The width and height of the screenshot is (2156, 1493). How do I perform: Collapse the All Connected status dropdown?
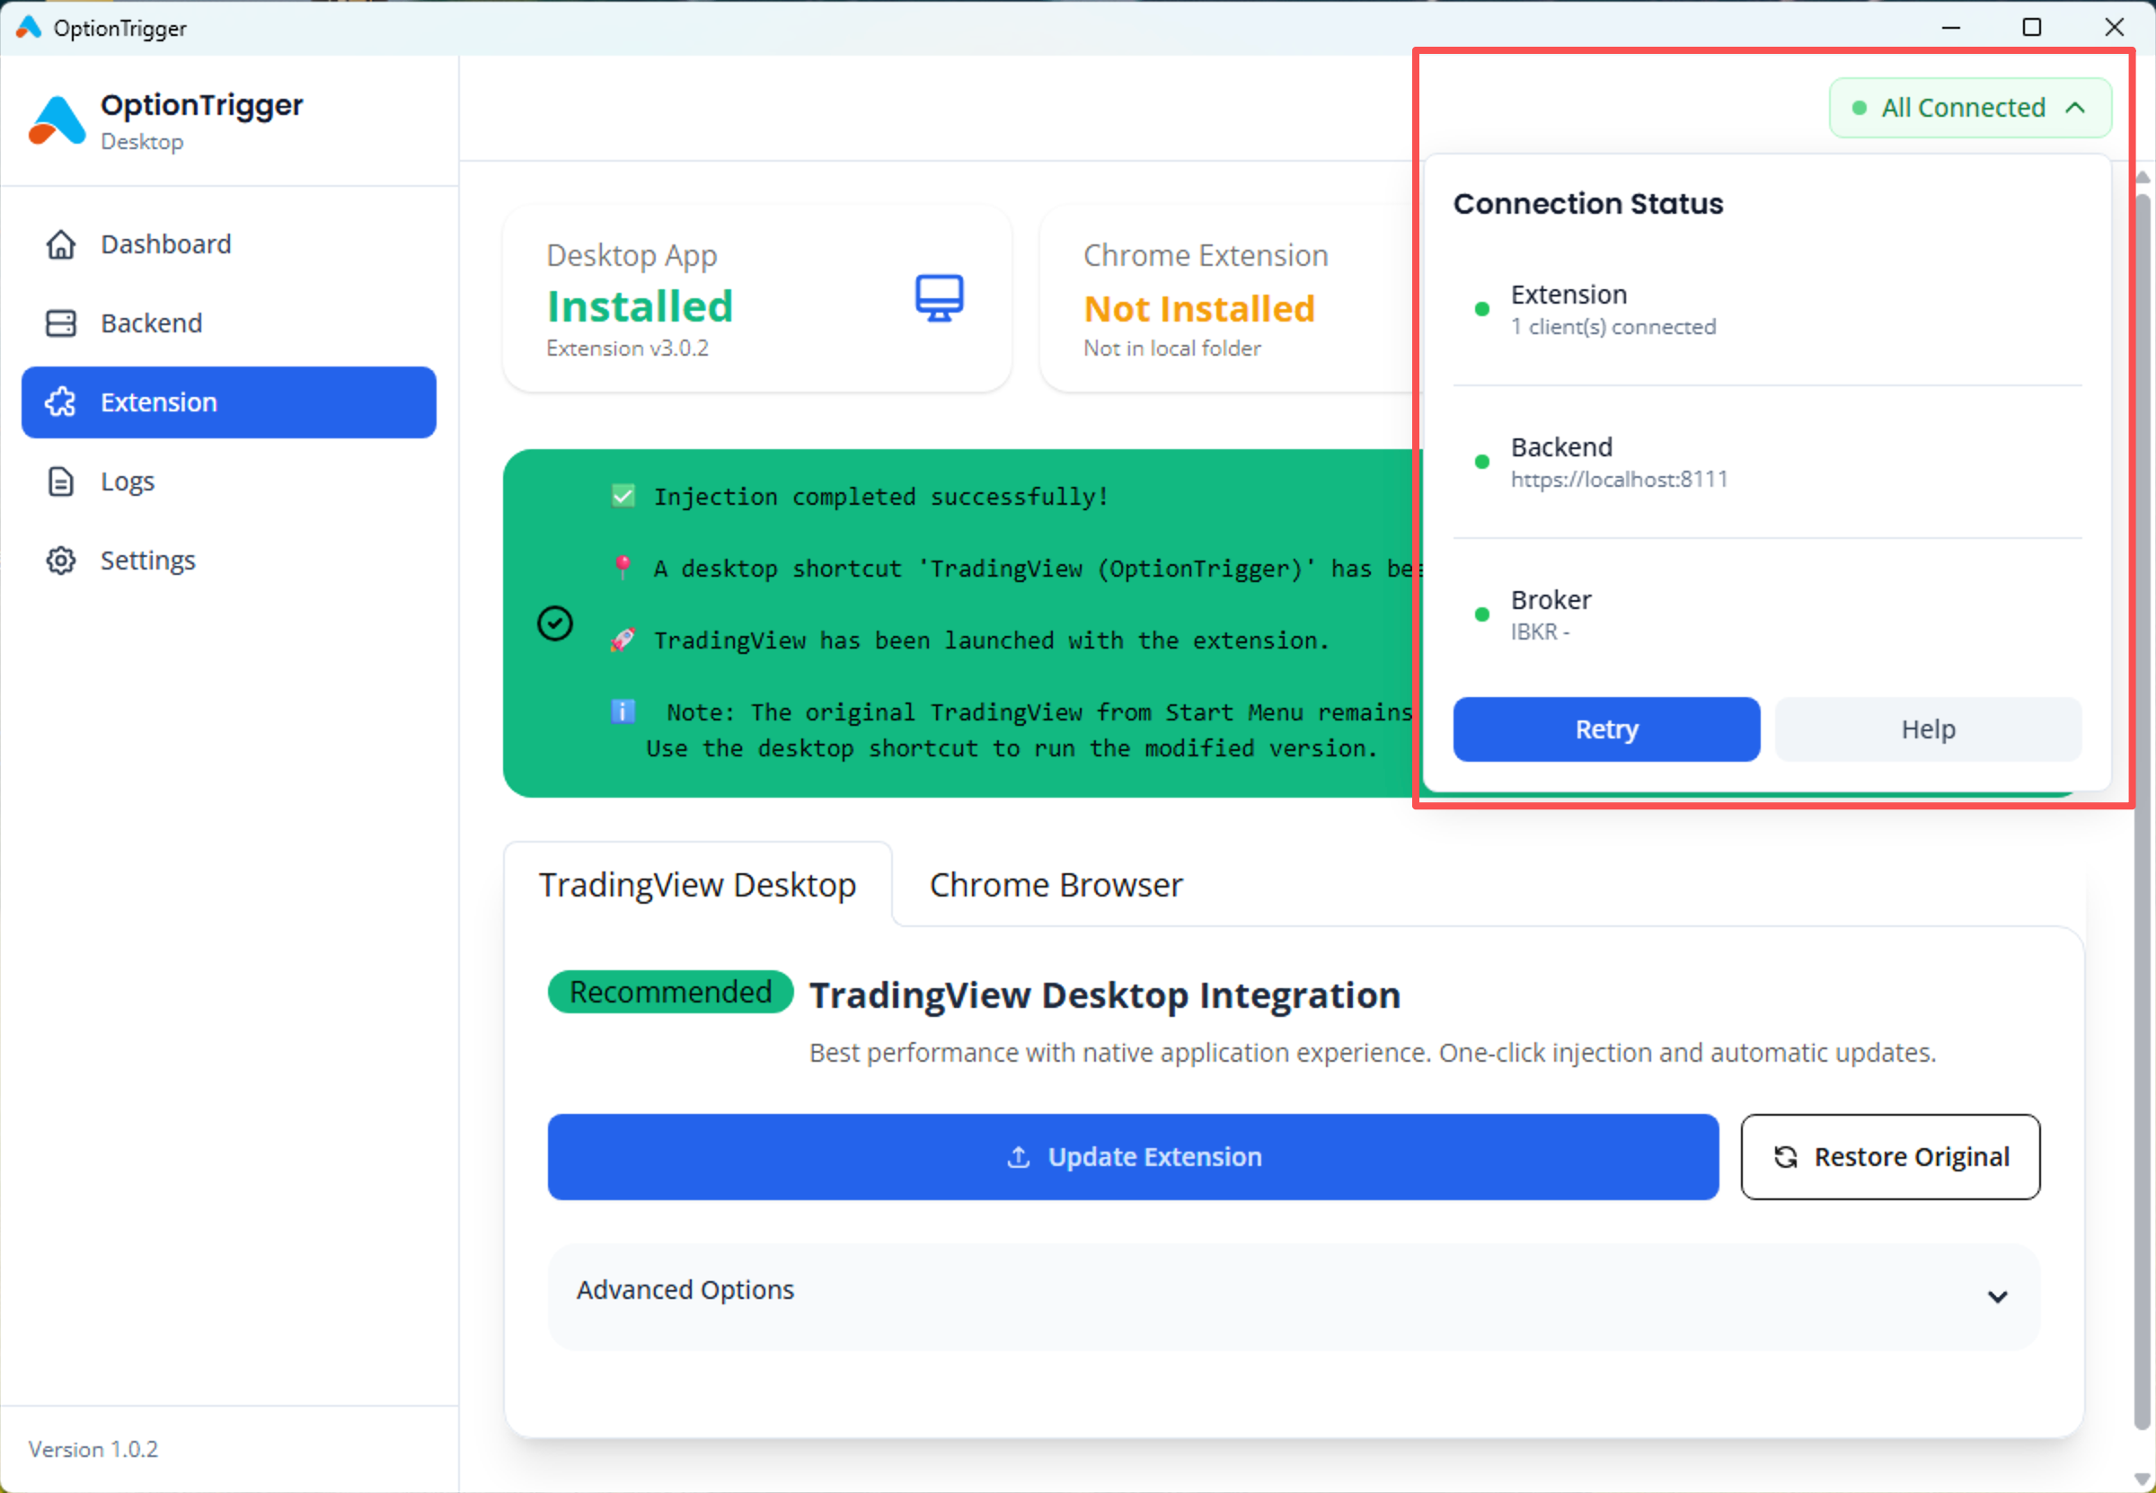(x=1970, y=108)
